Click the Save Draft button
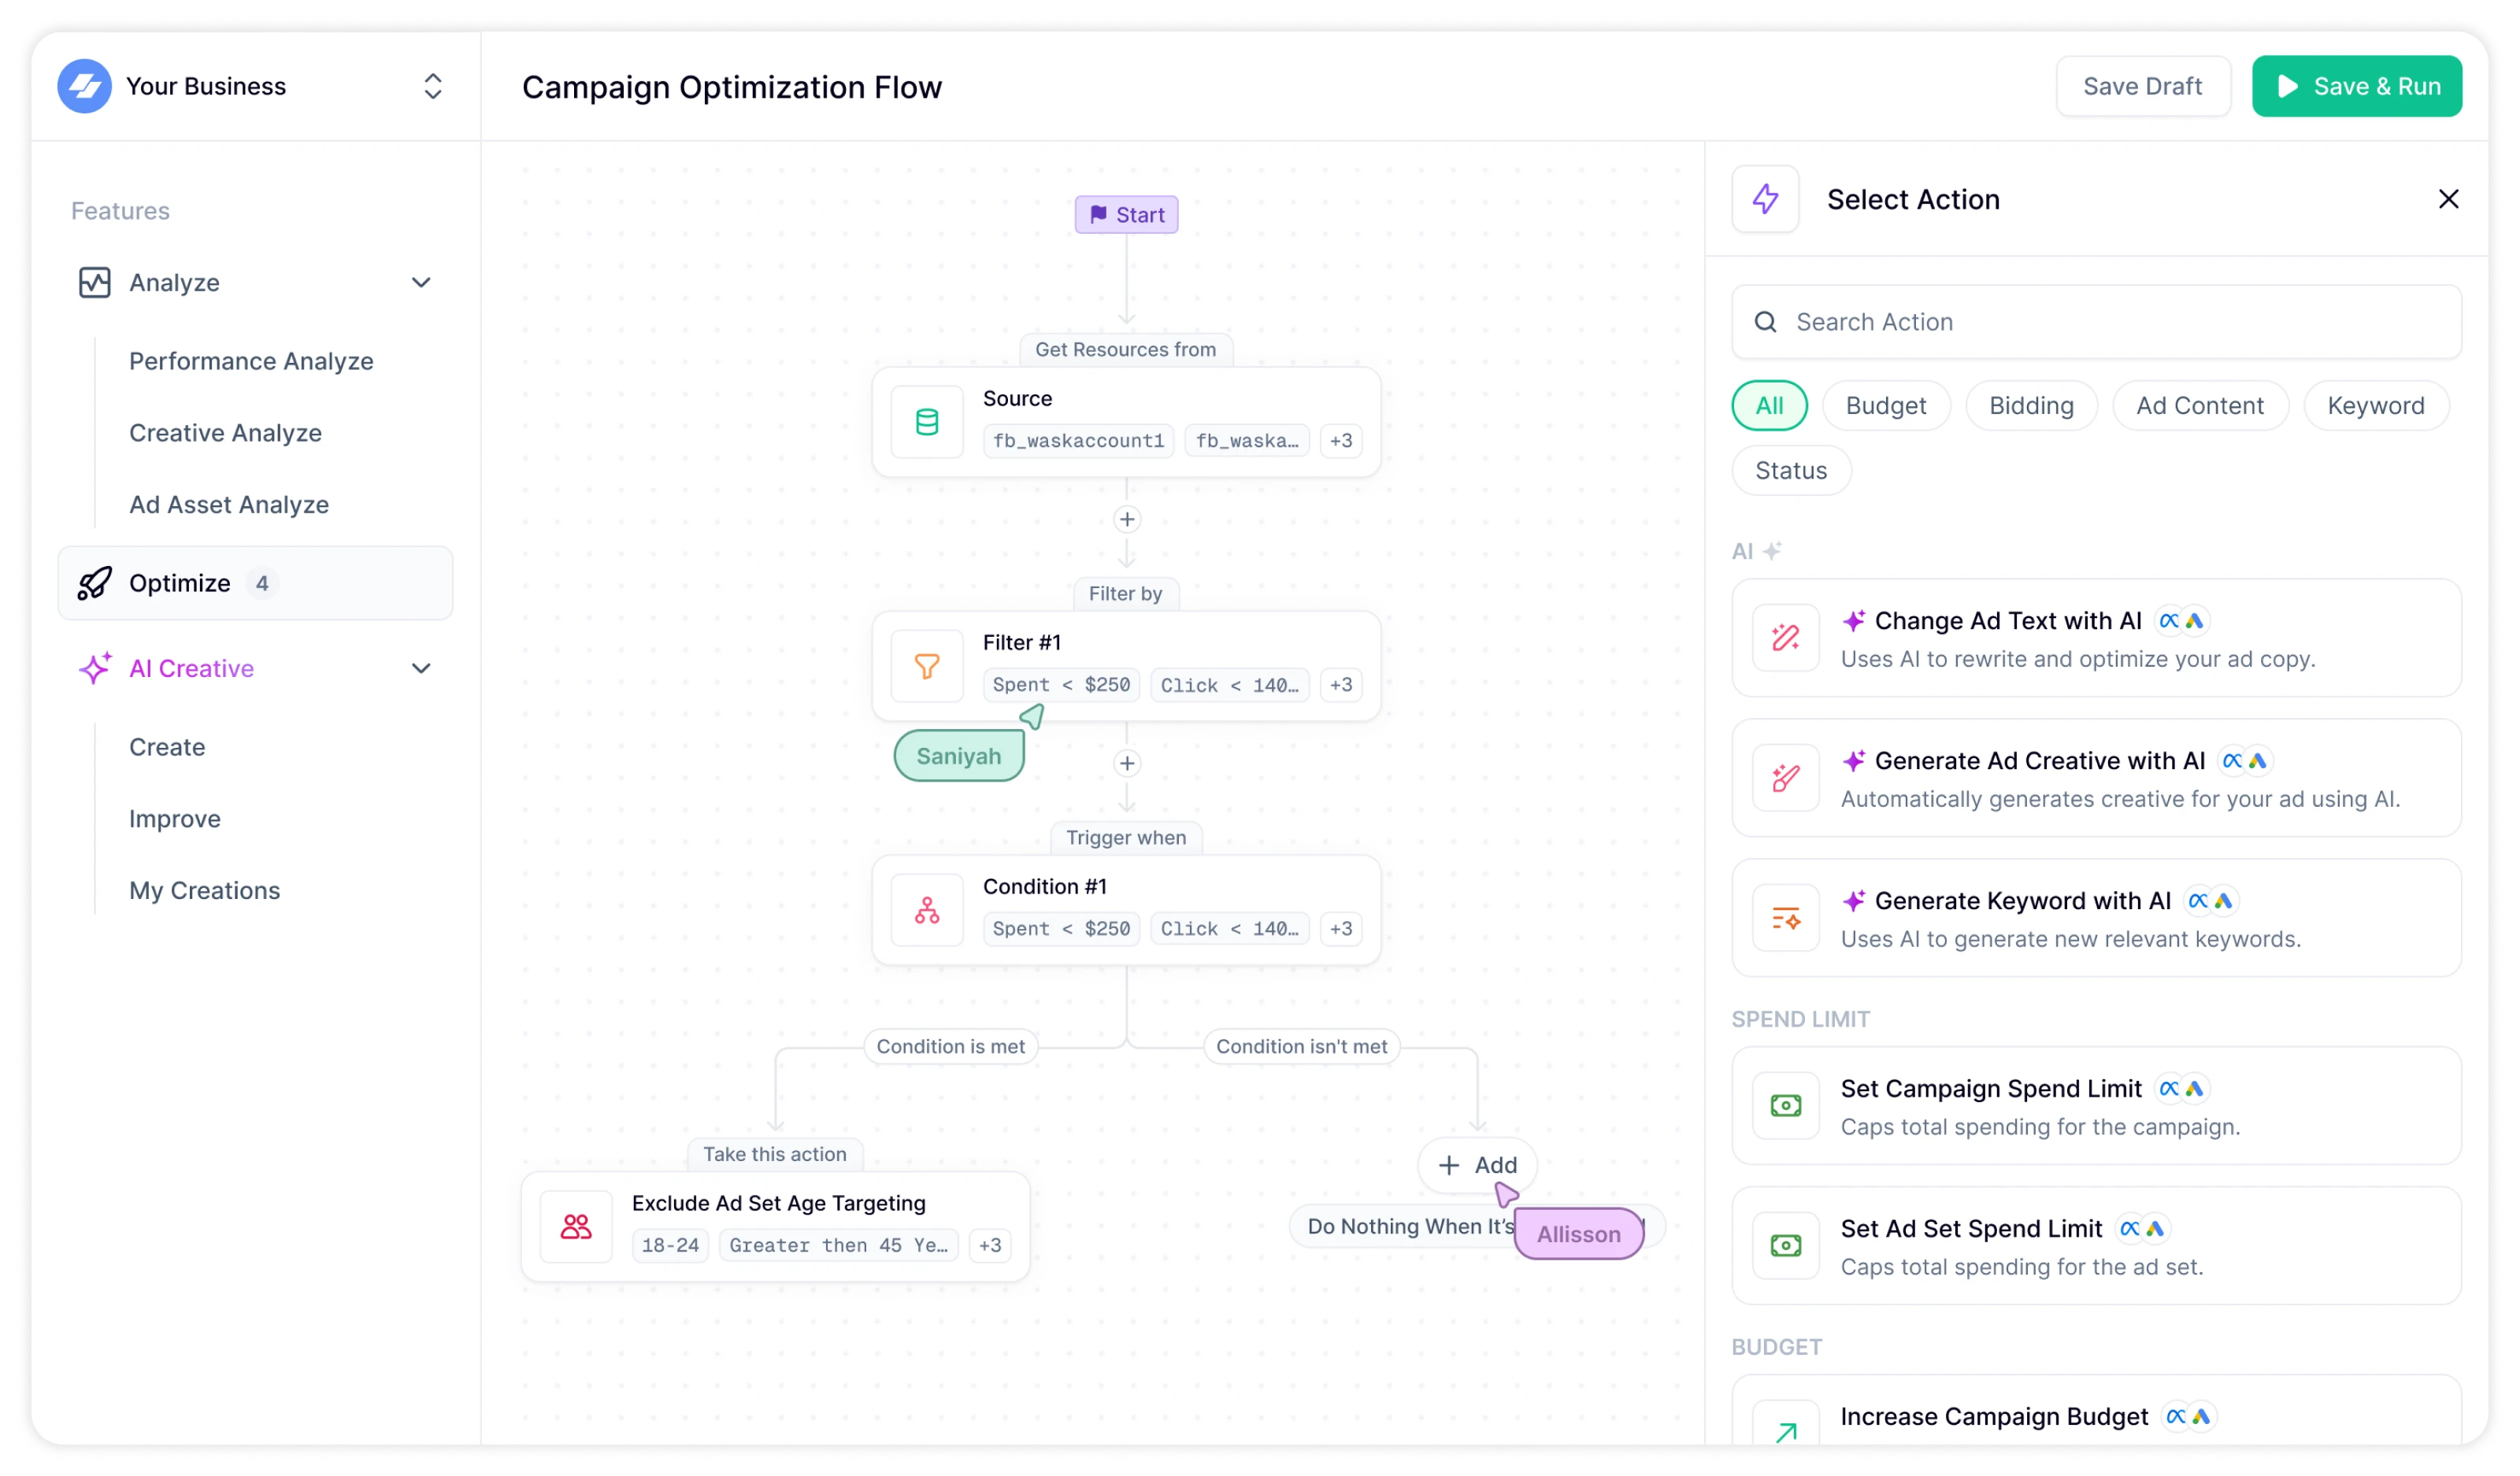 pos(2142,86)
